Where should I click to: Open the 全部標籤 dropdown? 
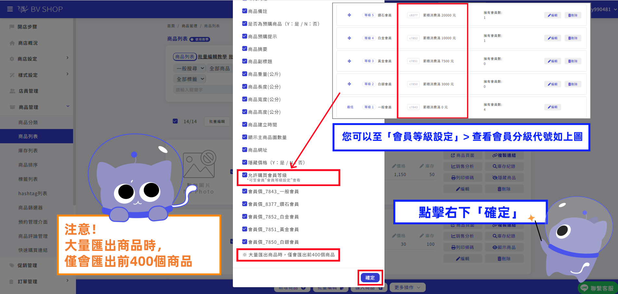(x=189, y=79)
